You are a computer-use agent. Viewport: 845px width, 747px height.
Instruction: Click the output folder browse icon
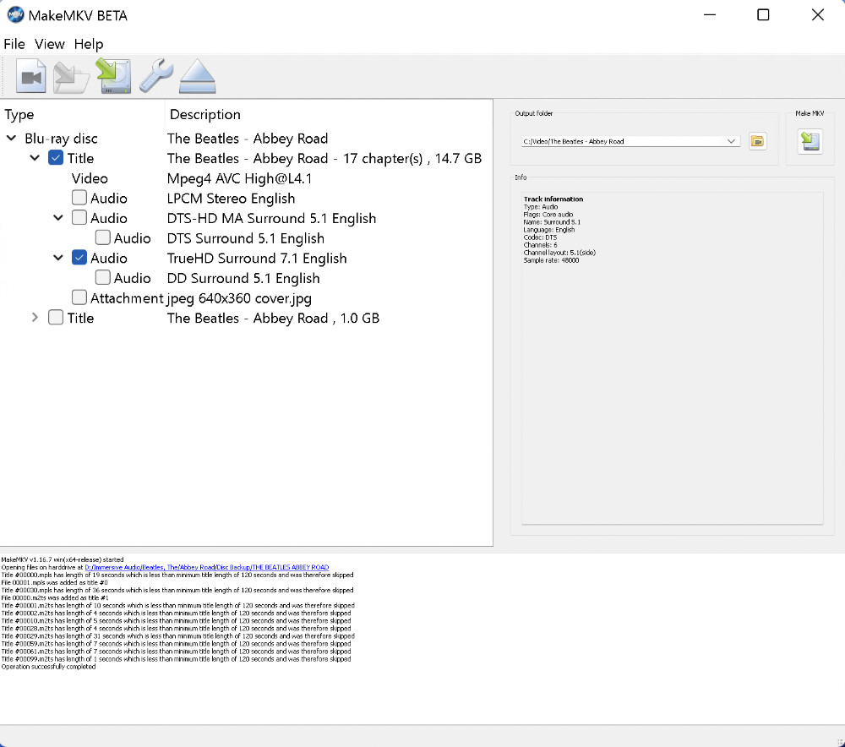point(758,141)
